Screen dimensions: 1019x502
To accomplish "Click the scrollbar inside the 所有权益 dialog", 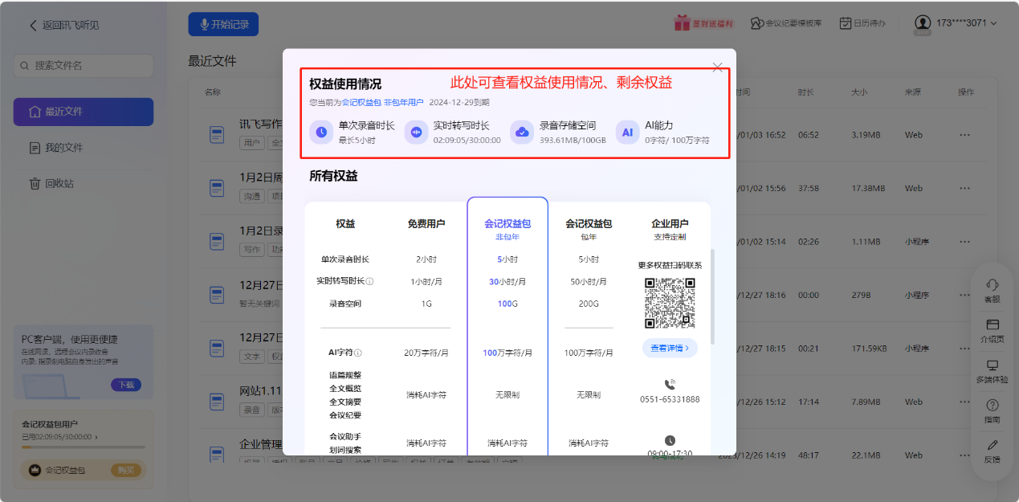I will (712, 297).
